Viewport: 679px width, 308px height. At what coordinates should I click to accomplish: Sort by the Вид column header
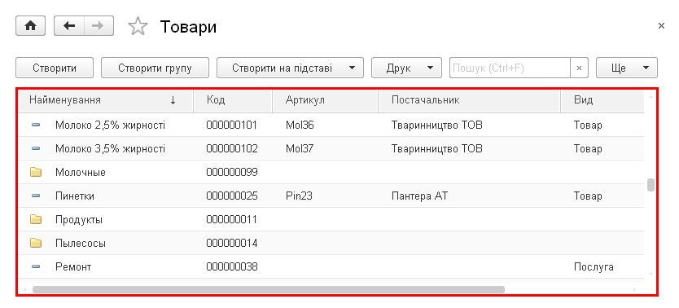tap(602, 100)
